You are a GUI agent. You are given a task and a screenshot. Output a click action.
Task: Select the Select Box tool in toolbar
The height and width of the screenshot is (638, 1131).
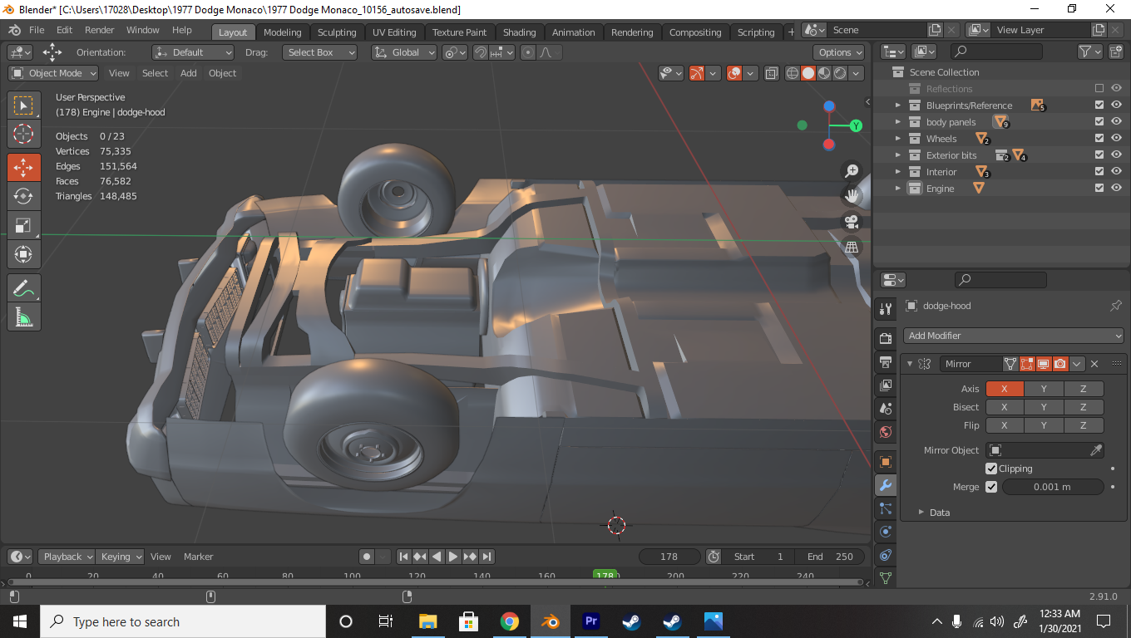tap(23, 106)
